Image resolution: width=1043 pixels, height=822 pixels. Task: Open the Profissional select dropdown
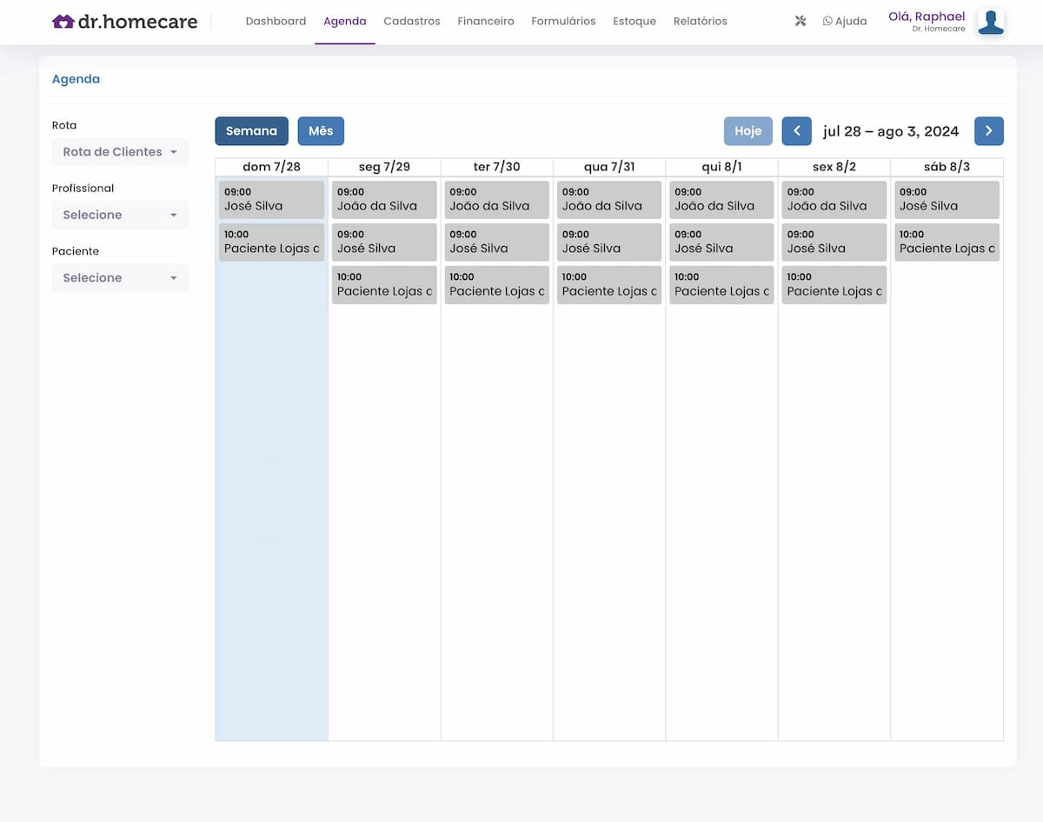point(120,215)
